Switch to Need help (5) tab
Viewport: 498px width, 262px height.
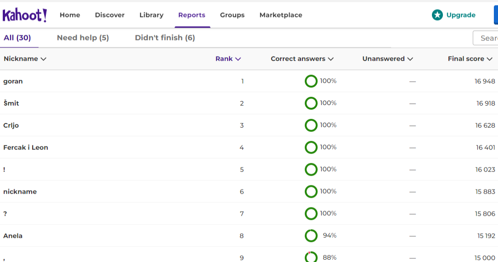coord(83,38)
